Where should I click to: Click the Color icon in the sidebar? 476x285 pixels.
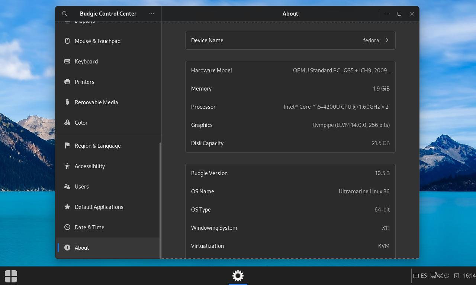point(67,122)
